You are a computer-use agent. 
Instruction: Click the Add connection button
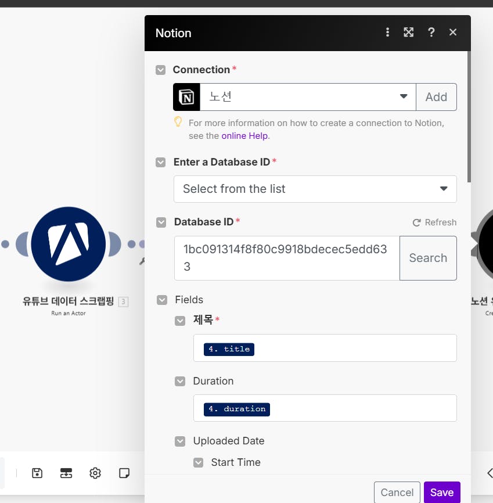[x=436, y=97]
